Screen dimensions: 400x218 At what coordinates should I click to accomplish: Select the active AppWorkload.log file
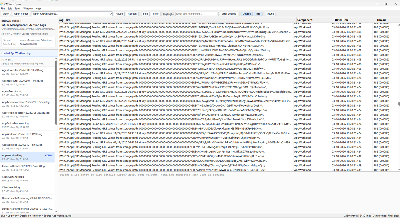27,157
